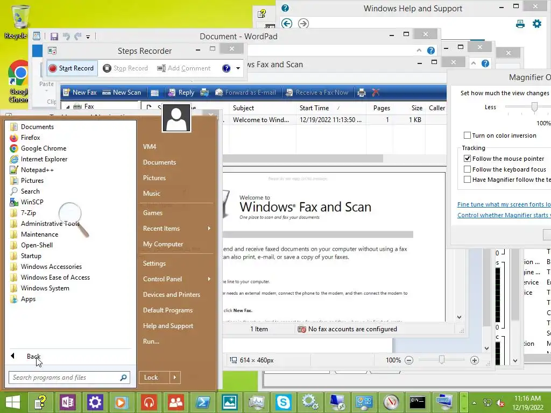Open Skype from the taskbar

pos(283,402)
